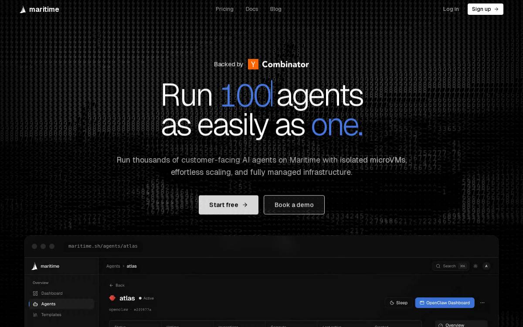Viewport: 523px width, 327px height.
Task: Open the Docs link
Action: [252, 9]
